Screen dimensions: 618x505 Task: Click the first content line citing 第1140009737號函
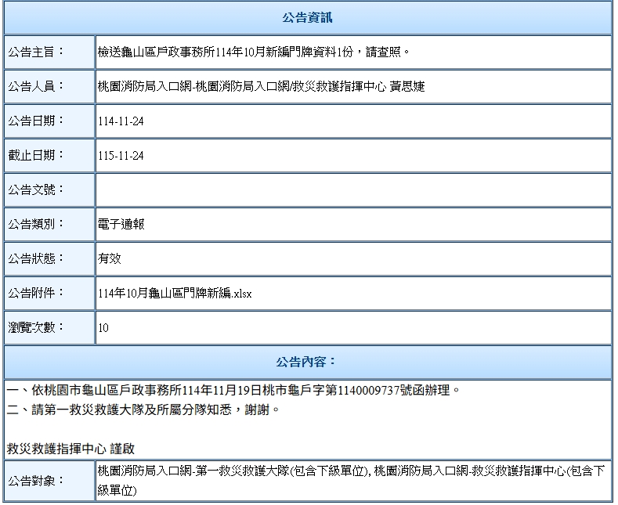tap(233, 389)
